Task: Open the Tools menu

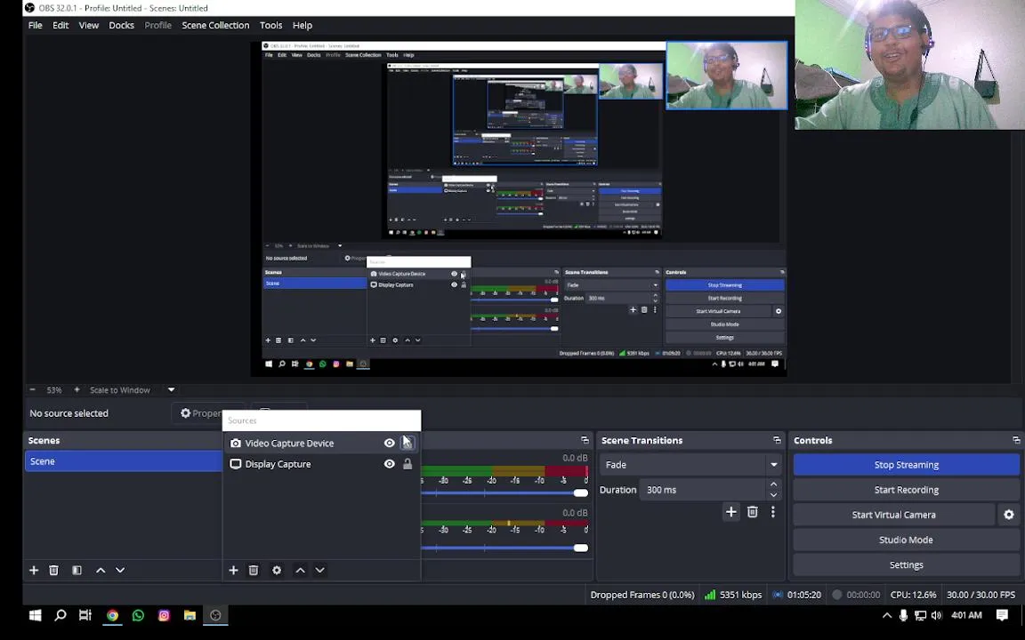Action: coord(270,25)
